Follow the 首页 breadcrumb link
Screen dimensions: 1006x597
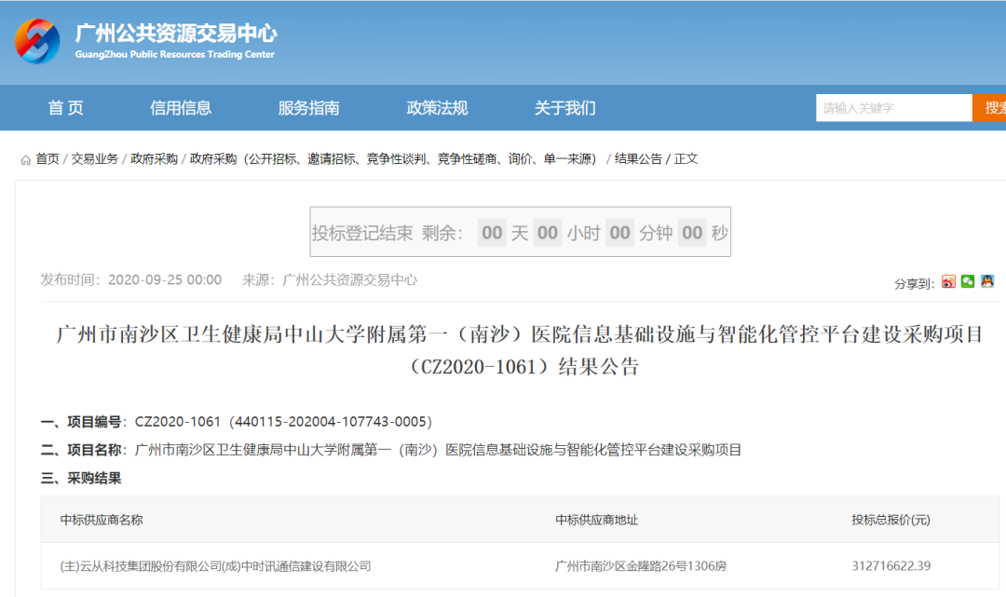click(x=48, y=159)
